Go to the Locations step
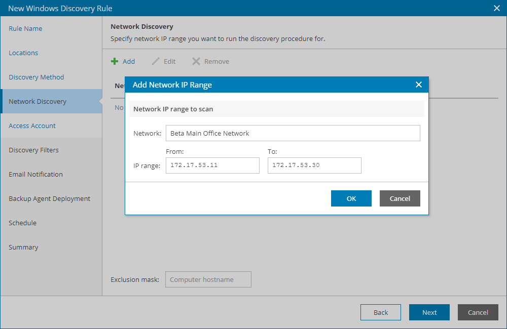This screenshot has height=329, width=507. (x=23, y=53)
